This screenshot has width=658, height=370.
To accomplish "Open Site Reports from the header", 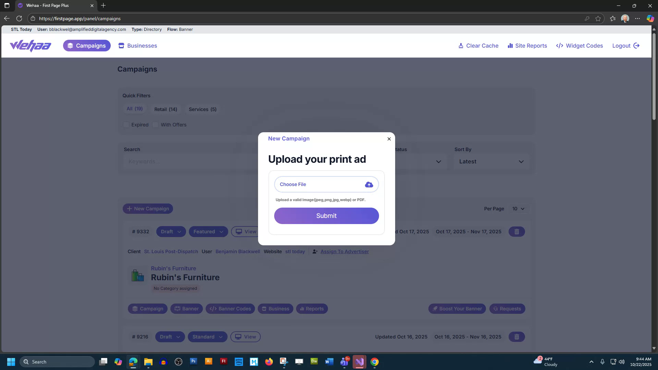I will tap(527, 46).
